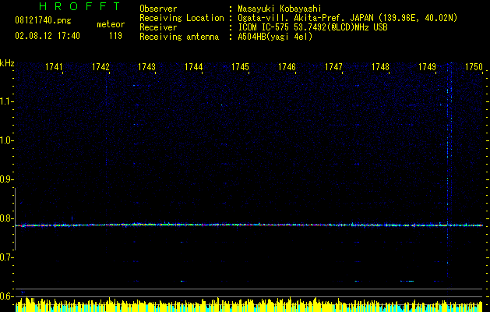Click the 0.8 kHz axis label

click(5, 218)
